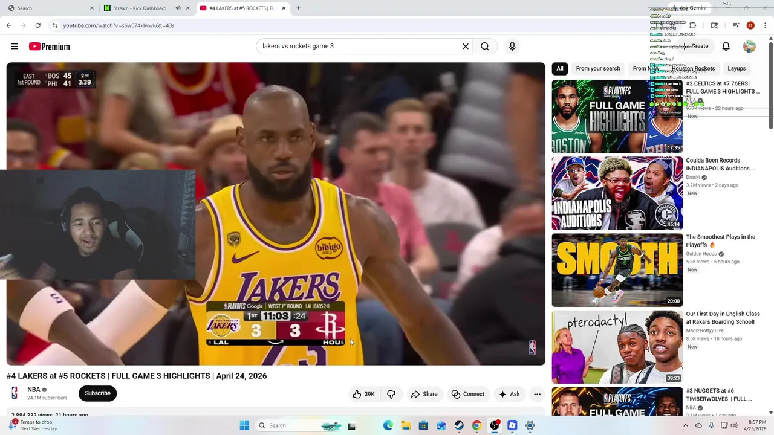Open a new browser tab
Screen dimensions: 774x435
pyautogui.click(x=298, y=8)
